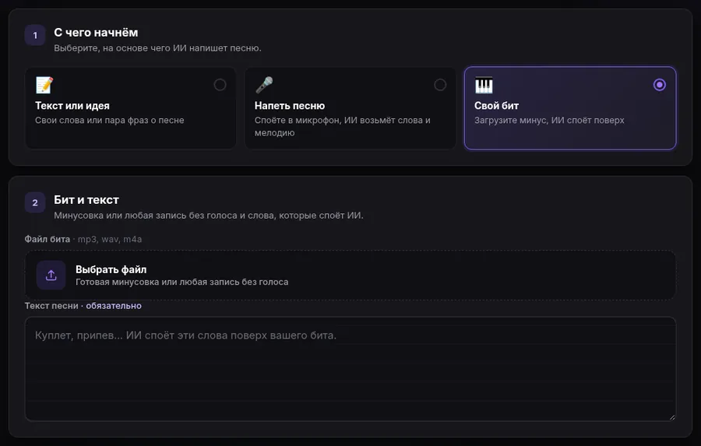Screen dimensions: 701x446
Task: Choose the Свой бит card title
Action: click(x=497, y=106)
